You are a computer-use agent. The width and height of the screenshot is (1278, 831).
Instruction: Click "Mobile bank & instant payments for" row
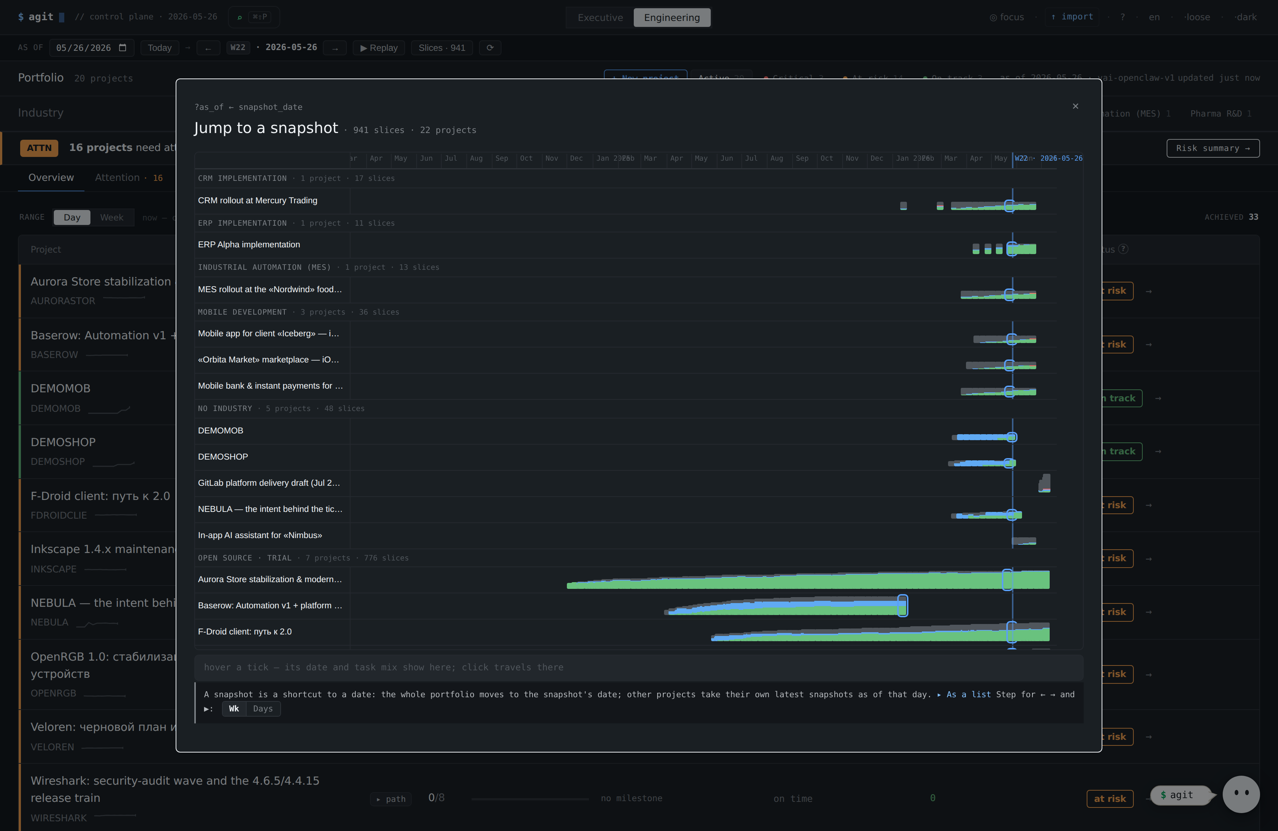(x=270, y=386)
